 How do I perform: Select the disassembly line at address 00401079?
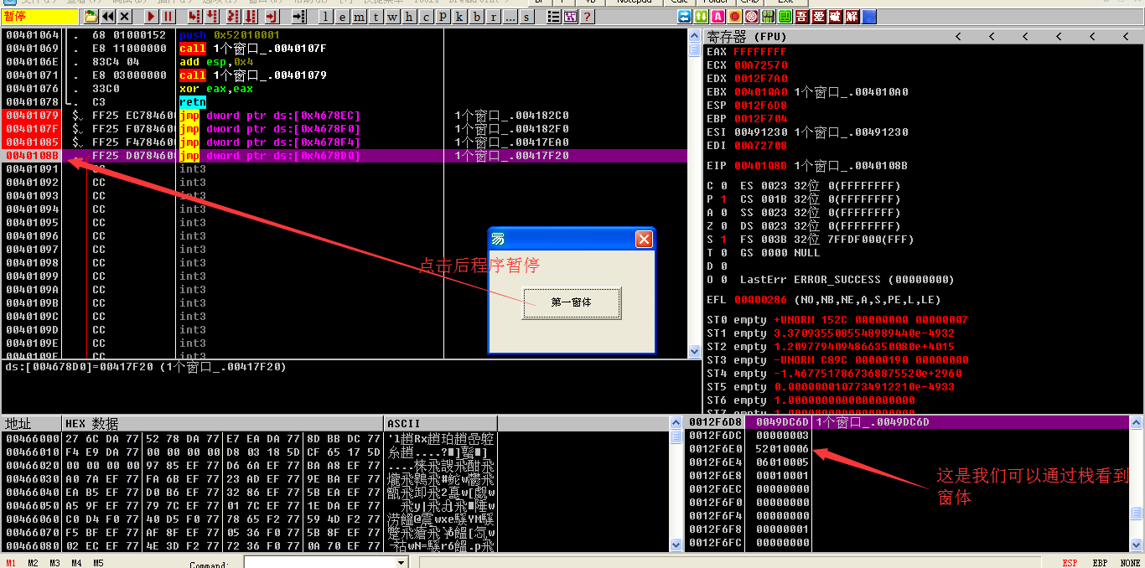point(32,116)
